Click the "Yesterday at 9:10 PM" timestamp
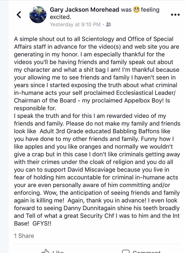This screenshot has height=253, width=185. click(x=75, y=25)
